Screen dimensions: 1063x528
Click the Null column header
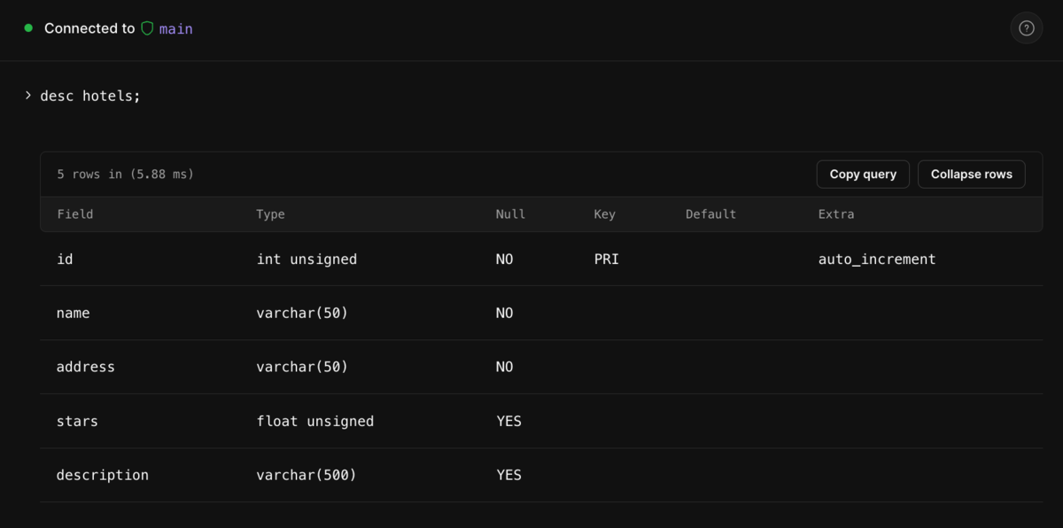[x=510, y=214]
